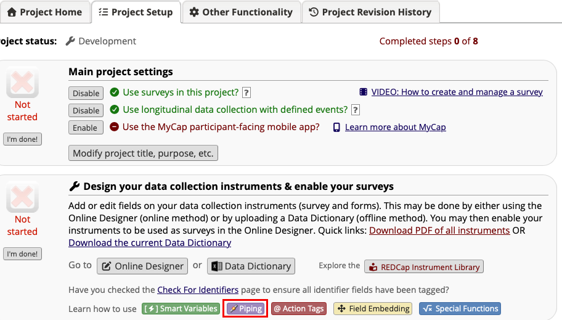Click the mobile phone icon beside MyCap link
Viewport: 562px width, 320px height.
coord(336,128)
